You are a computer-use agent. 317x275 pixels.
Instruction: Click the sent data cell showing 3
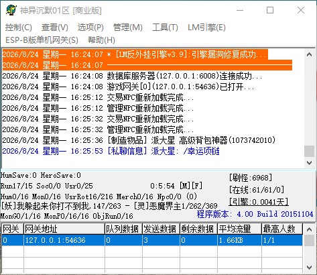coord(161,240)
